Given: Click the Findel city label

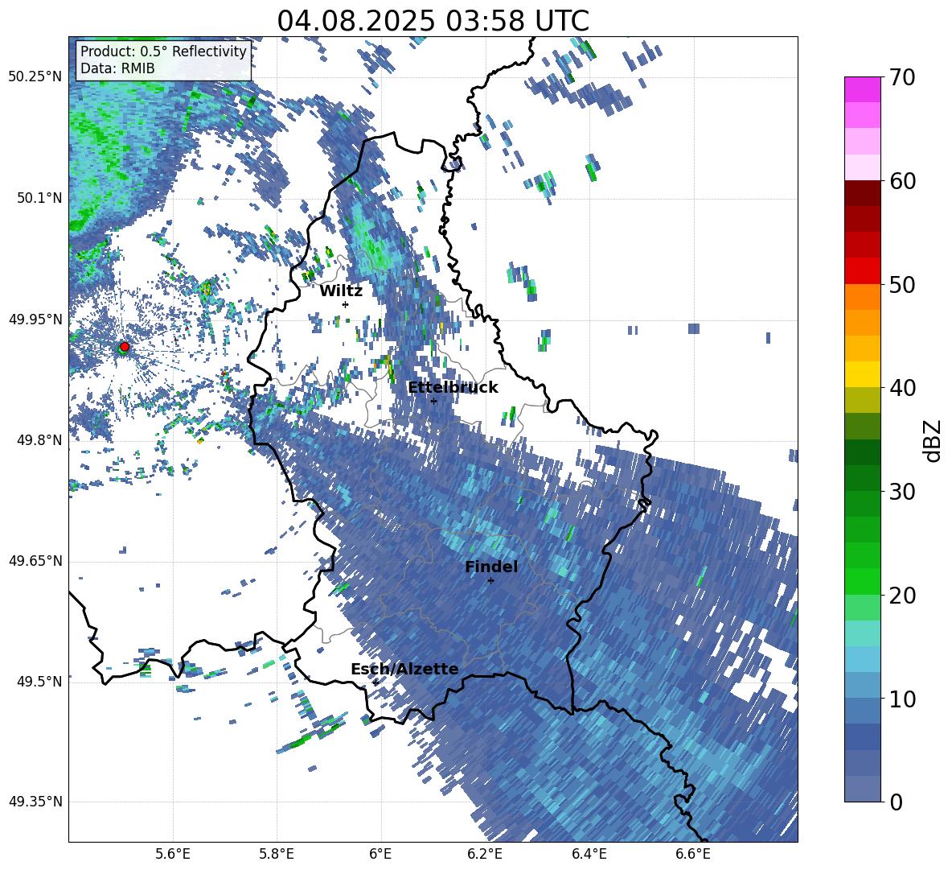Looking at the screenshot, I should pos(491,567).
